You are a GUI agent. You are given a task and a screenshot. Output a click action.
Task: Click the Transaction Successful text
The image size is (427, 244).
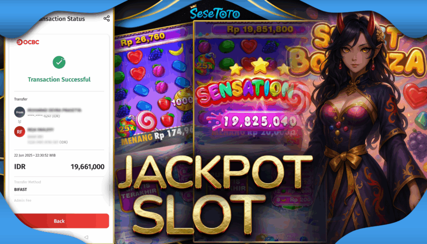coord(59,79)
